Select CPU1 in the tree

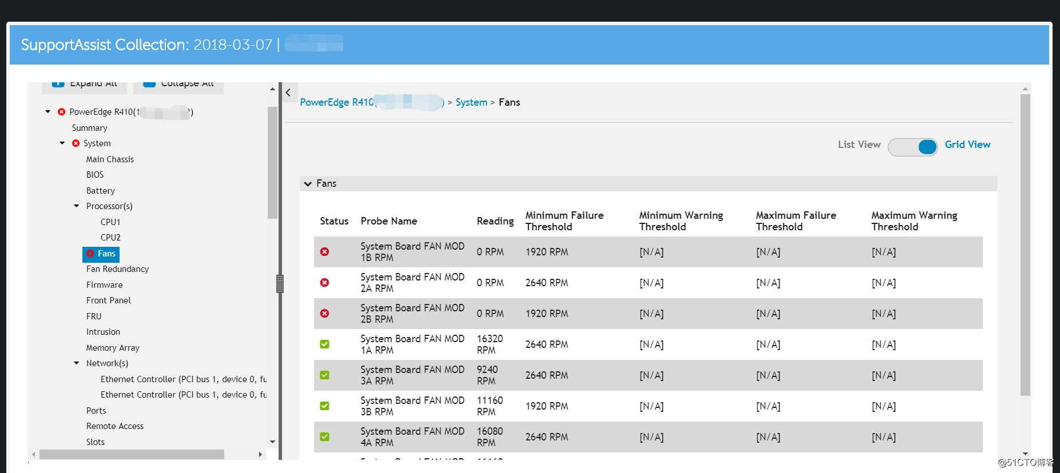[x=110, y=222]
